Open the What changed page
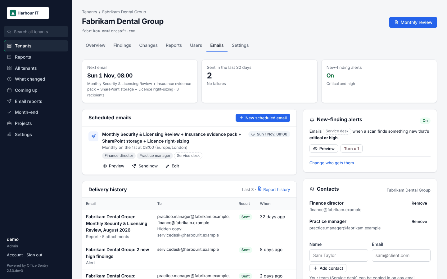The width and height of the screenshot is (447, 279). 36,79
